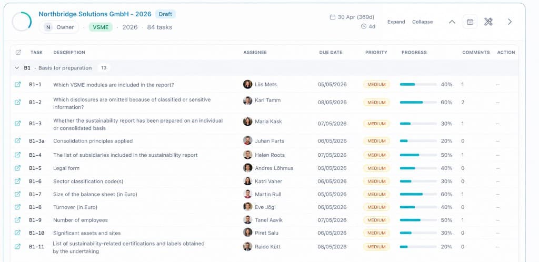Open task B1-11 via its edit icon
Viewport: 539px width, 262px height.
pyautogui.click(x=17, y=247)
